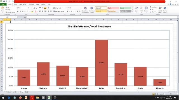Click the Orientation text angle icon
This screenshot has height=100, width=179.
coord(48,8)
